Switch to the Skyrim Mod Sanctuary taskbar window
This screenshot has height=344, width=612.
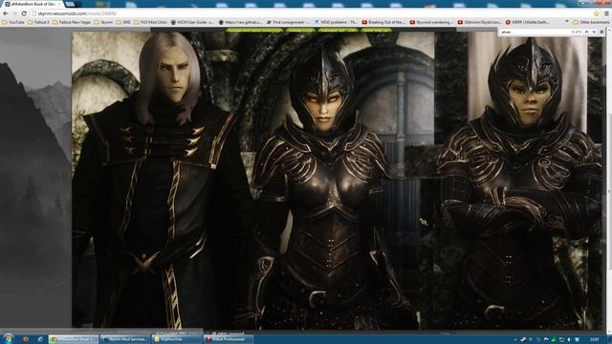point(124,339)
